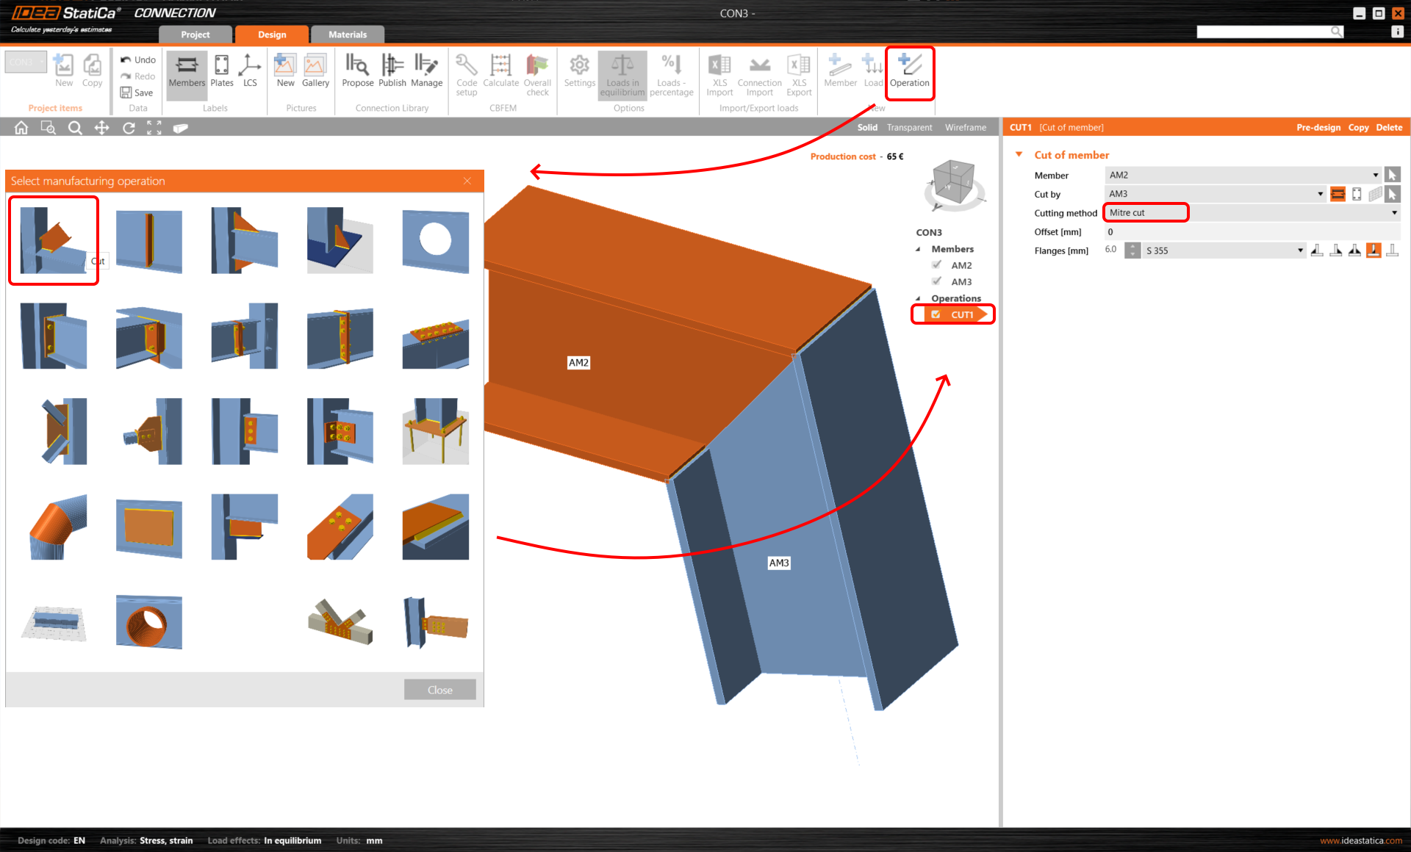This screenshot has height=852, width=1411.
Task: Switch to the Materials tab
Action: 347,35
